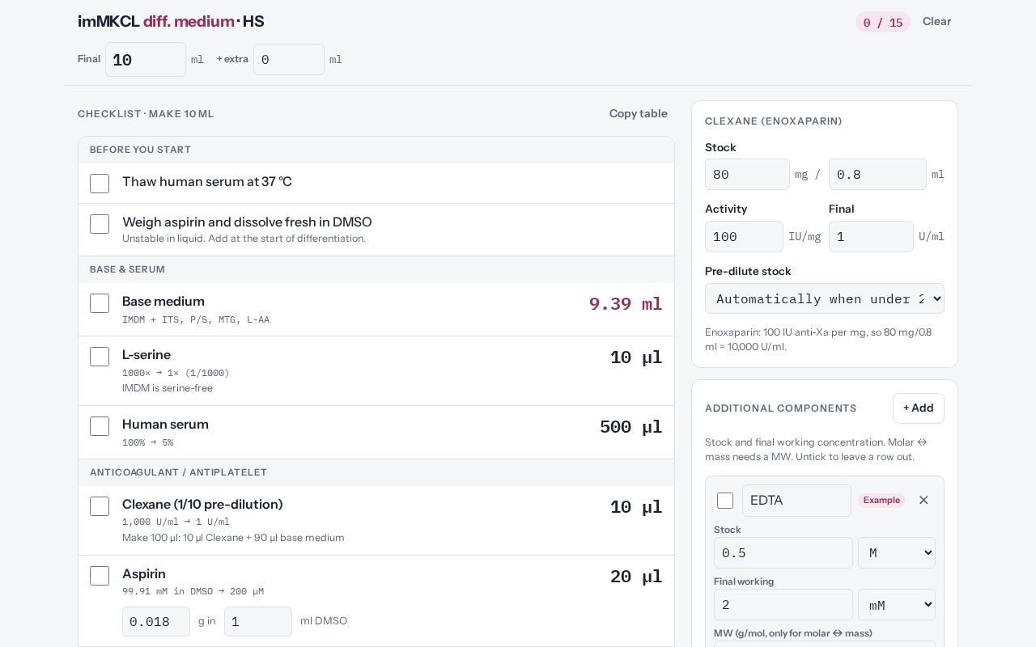Edit EDTA final working concentration field
Screen dimensions: 1036x647
pyautogui.click(x=783, y=605)
